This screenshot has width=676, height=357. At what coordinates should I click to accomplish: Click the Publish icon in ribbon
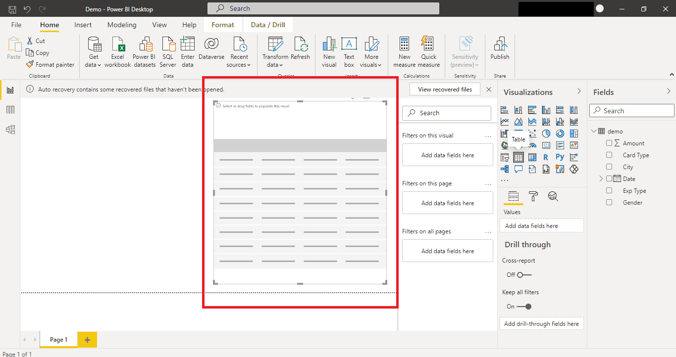point(500,45)
